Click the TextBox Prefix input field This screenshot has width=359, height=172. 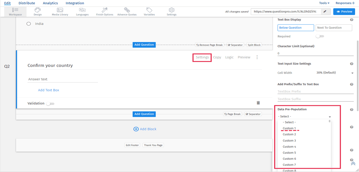(315, 92)
